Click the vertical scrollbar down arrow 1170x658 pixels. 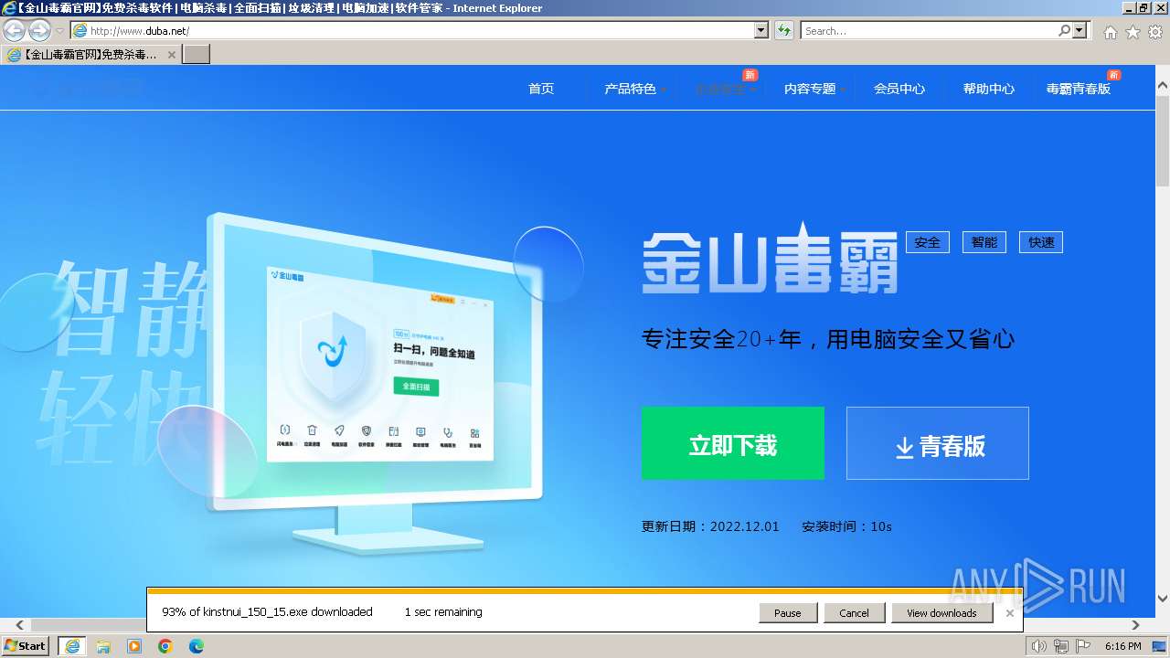1163,600
